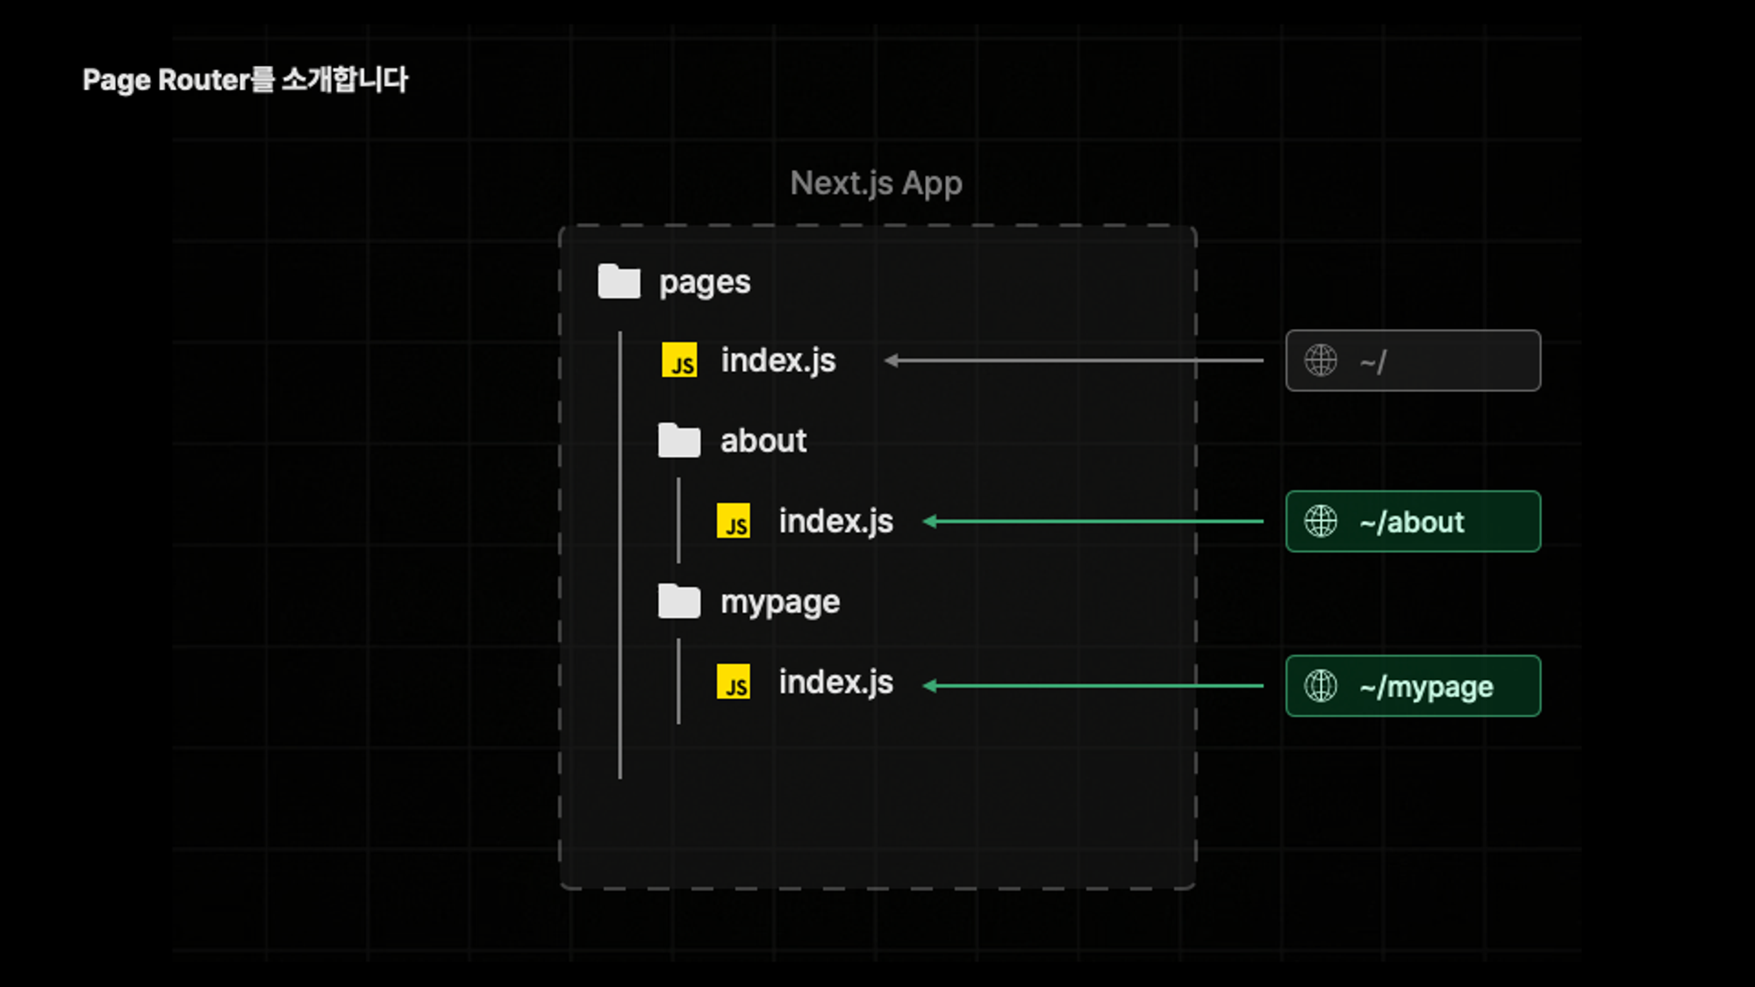Click the mypage folder icon
Image resolution: width=1755 pixels, height=987 pixels.
(x=678, y=602)
